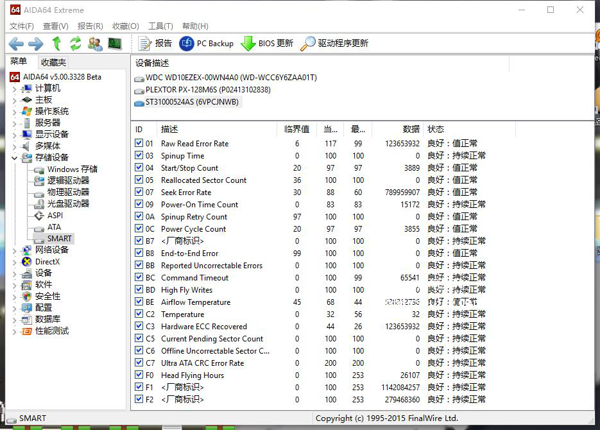Open the ATA page
Image resolution: width=600 pixels, height=430 pixels.
(x=47, y=227)
